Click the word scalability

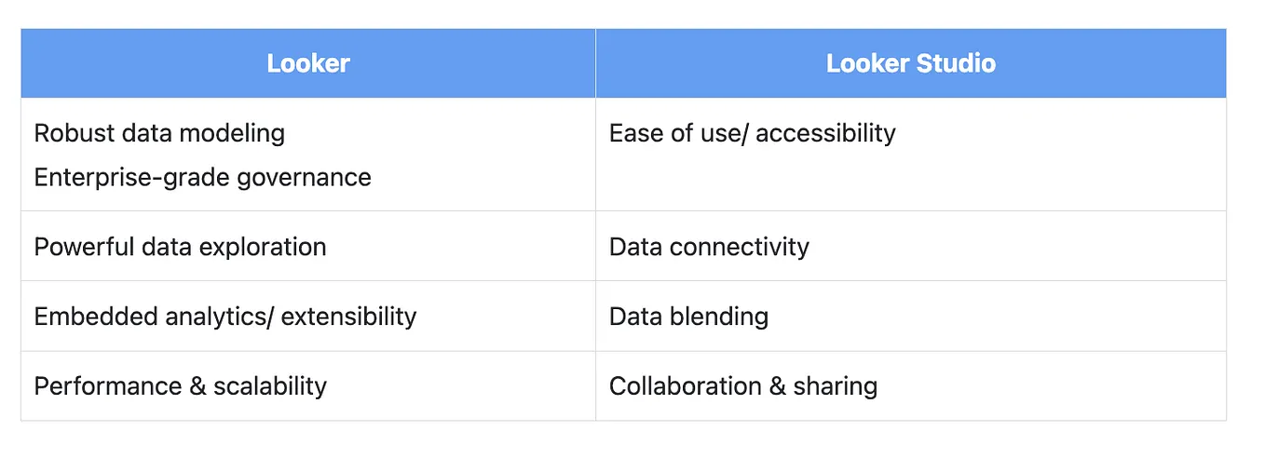[x=270, y=386]
